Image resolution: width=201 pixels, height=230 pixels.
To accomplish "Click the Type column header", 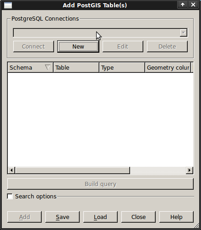I will 122,67.
